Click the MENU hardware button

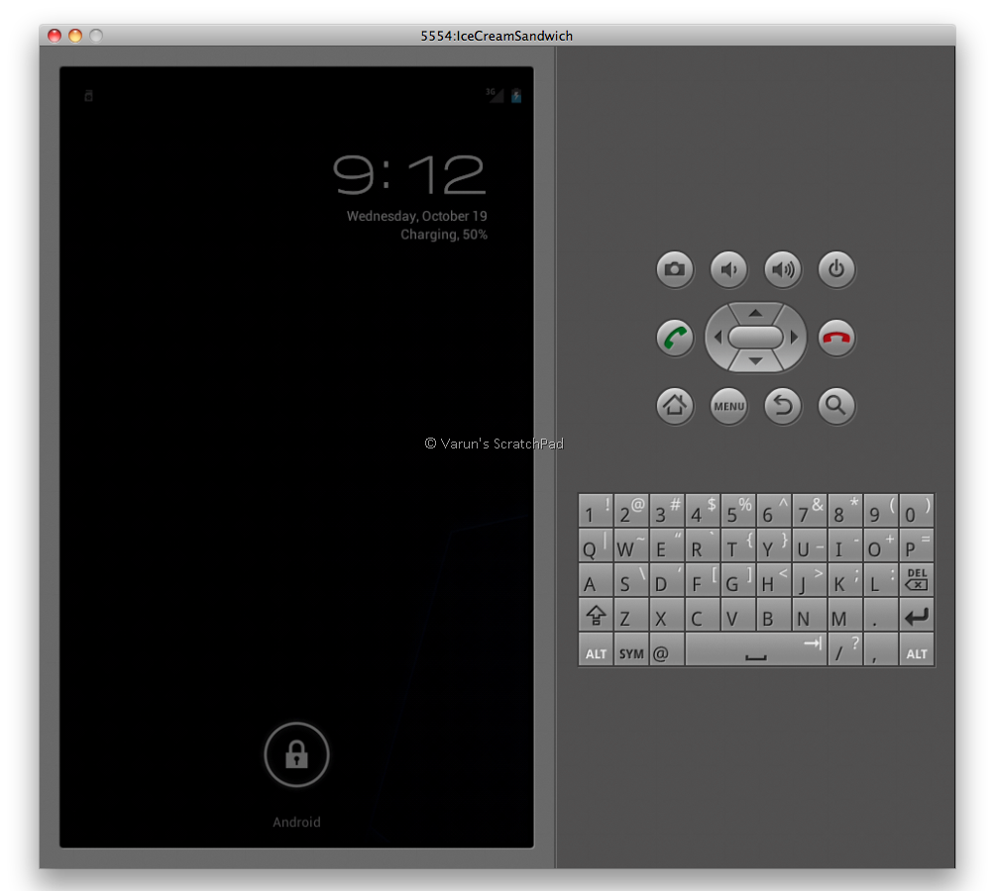(x=728, y=406)
